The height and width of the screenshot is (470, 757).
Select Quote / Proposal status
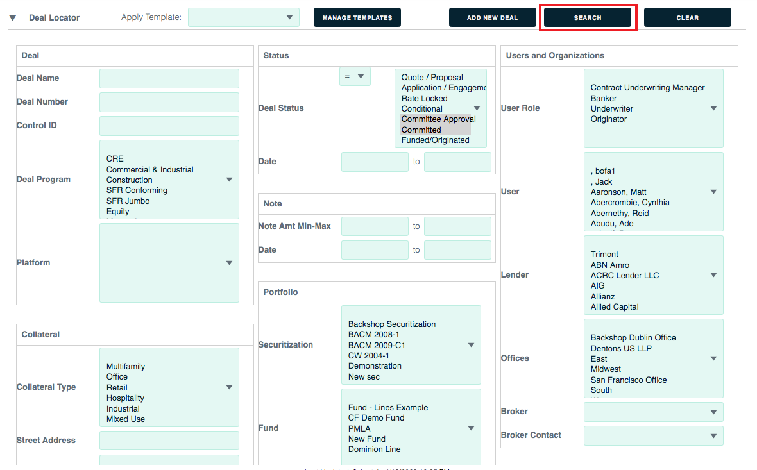coord(432,78)
